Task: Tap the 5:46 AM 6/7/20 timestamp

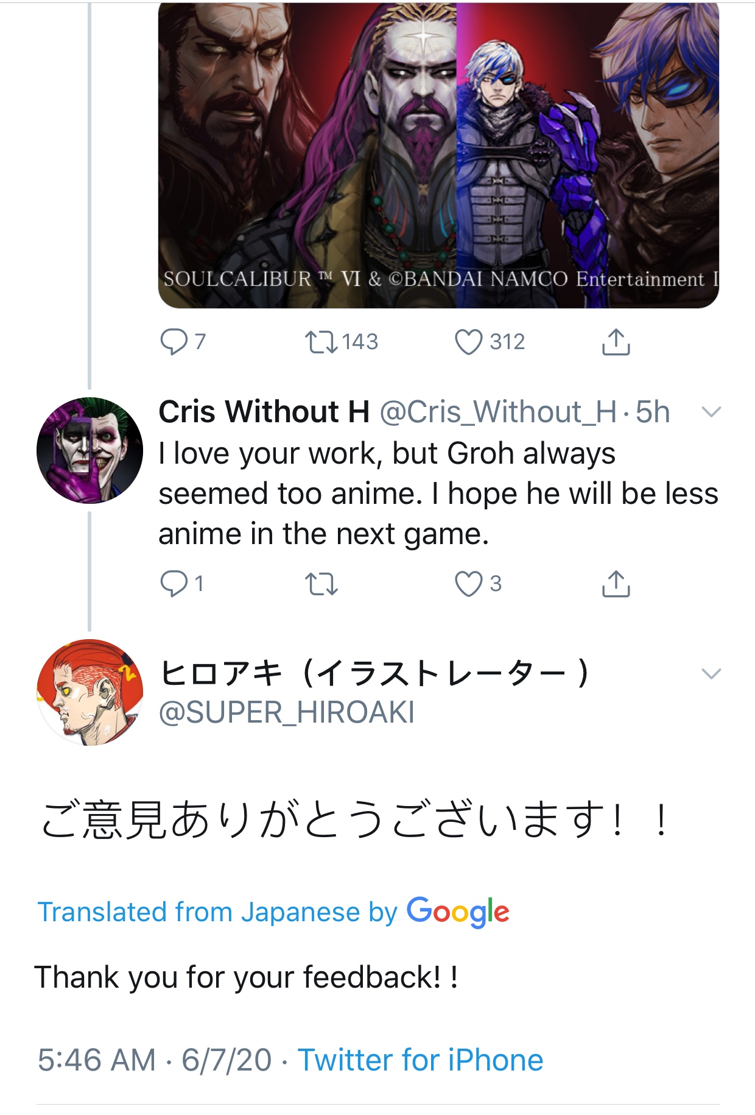Action: tap(155, 1060)
